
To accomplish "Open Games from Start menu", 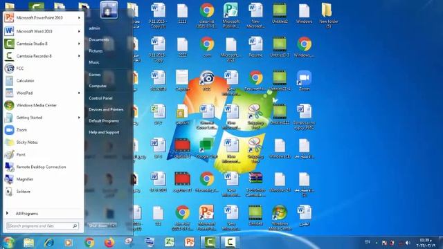I will pos(95,75).
